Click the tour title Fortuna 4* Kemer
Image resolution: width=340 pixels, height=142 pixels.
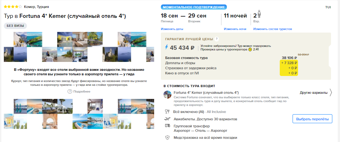point(65,16)
